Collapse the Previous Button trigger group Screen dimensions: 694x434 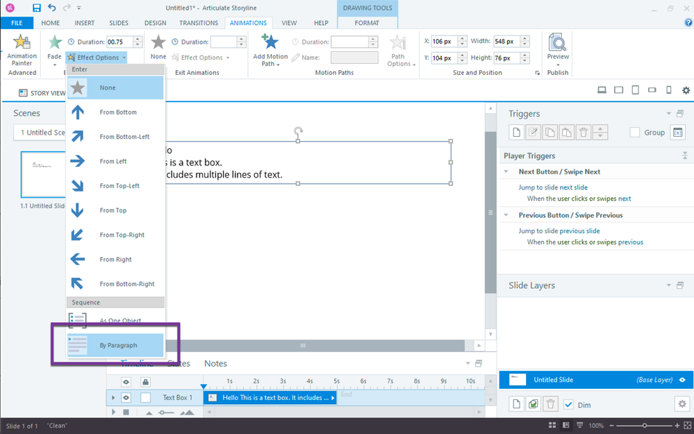[506, 215]
